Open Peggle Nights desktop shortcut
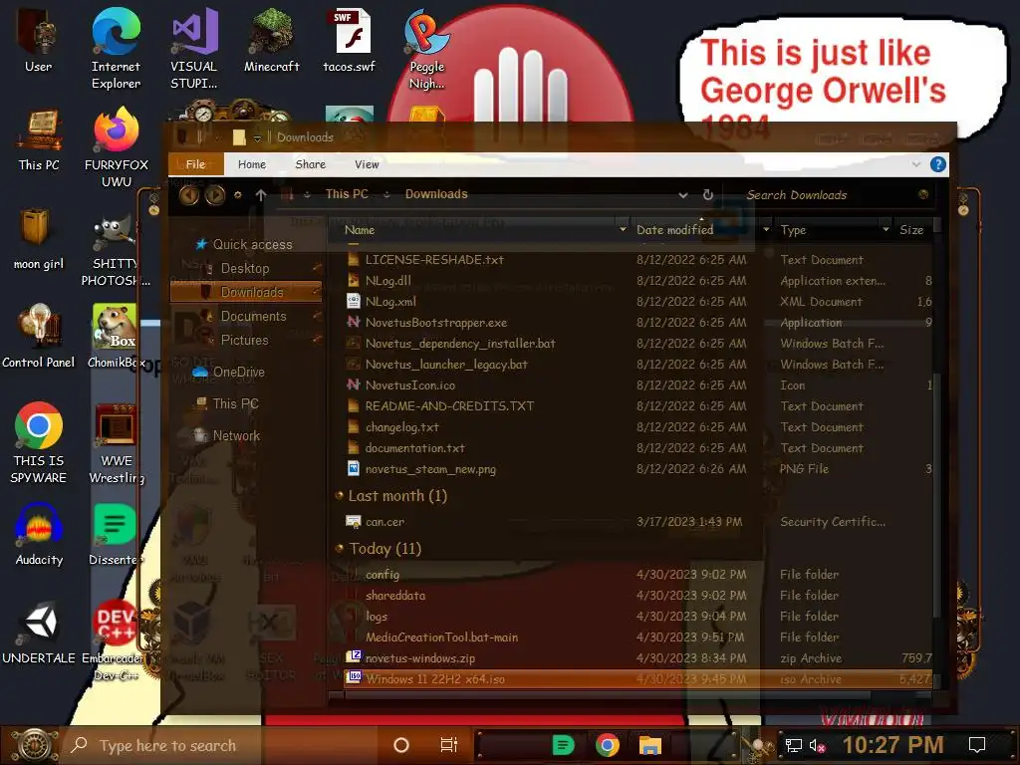This screenshot has width=1020, height=765. 426,48
